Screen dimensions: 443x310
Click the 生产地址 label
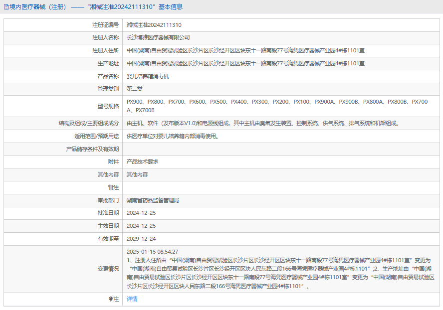coord(108,63)
